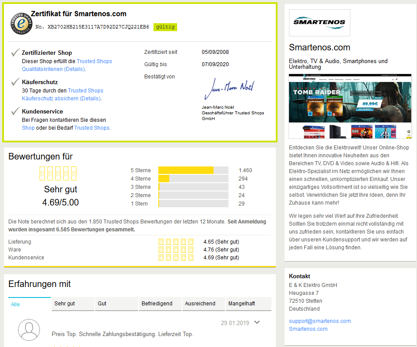Open the Tomb Raider shop preview screenshot
The image size is (417, 347).
[x=350, y=106]
